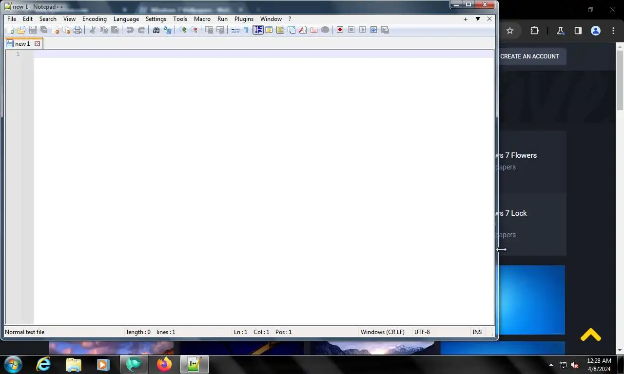Click the Save toolbar icon
Screen dimensions: 624x374
pyautogui.click(x=33, y=30)
